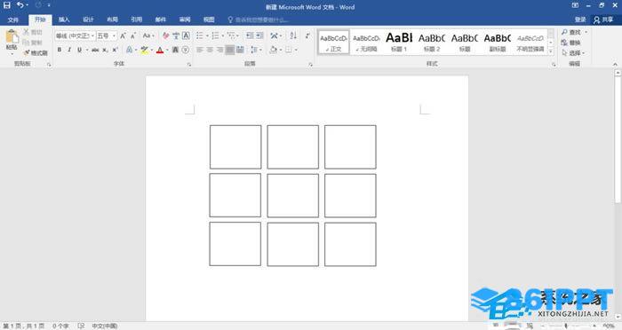The image size is (622, 330).
Task: Click the Text Effects glowing A icon
Action: [x=130, y=50]
